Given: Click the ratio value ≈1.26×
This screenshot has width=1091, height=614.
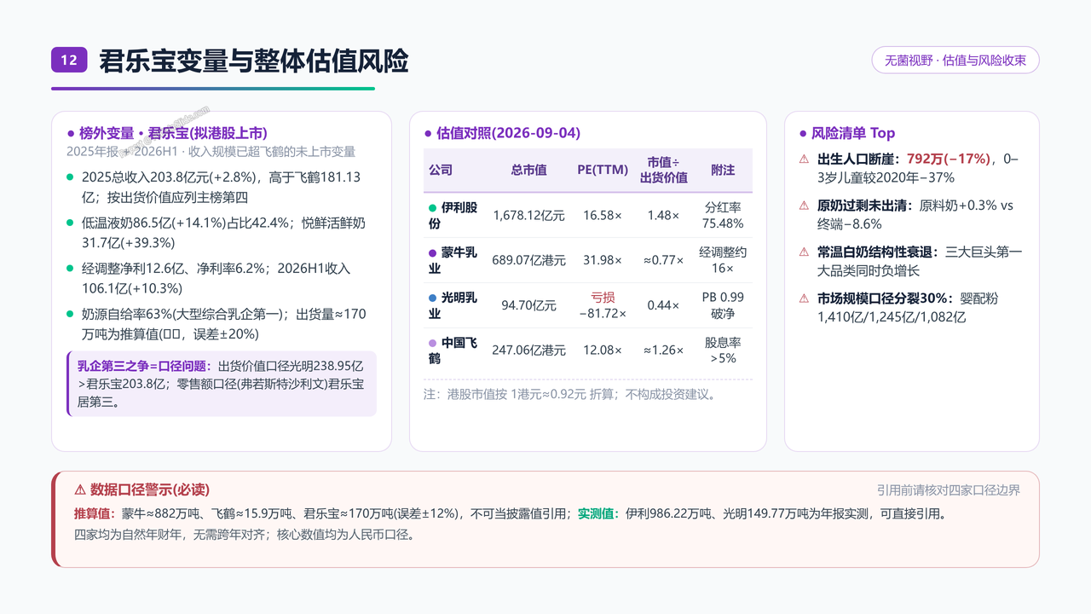Looking at the screenshot, I should 664,350.
